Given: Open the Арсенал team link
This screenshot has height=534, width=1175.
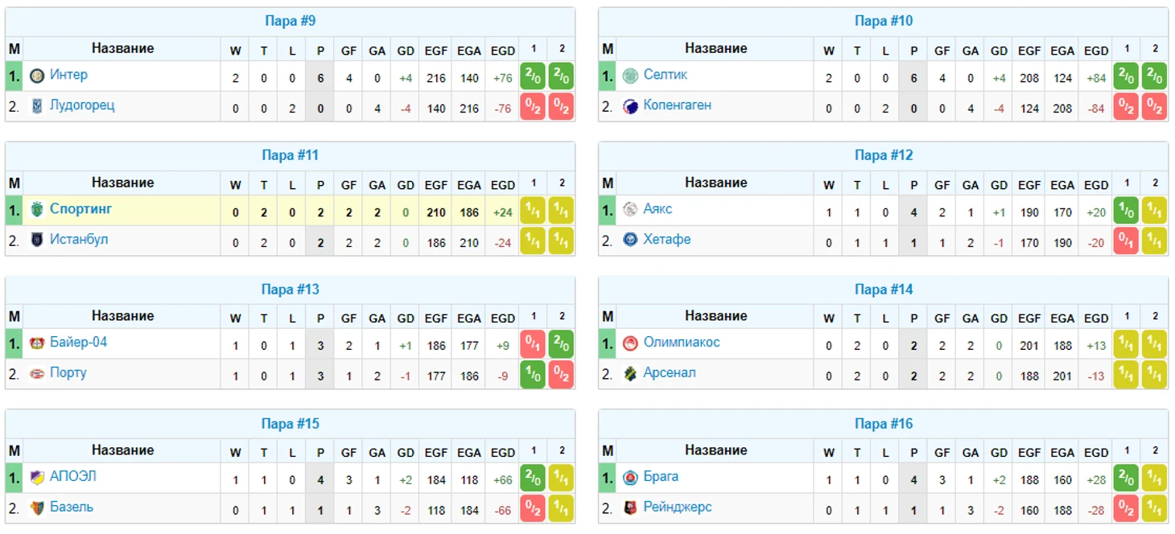Looking at the screenshot, I should 670,373.
